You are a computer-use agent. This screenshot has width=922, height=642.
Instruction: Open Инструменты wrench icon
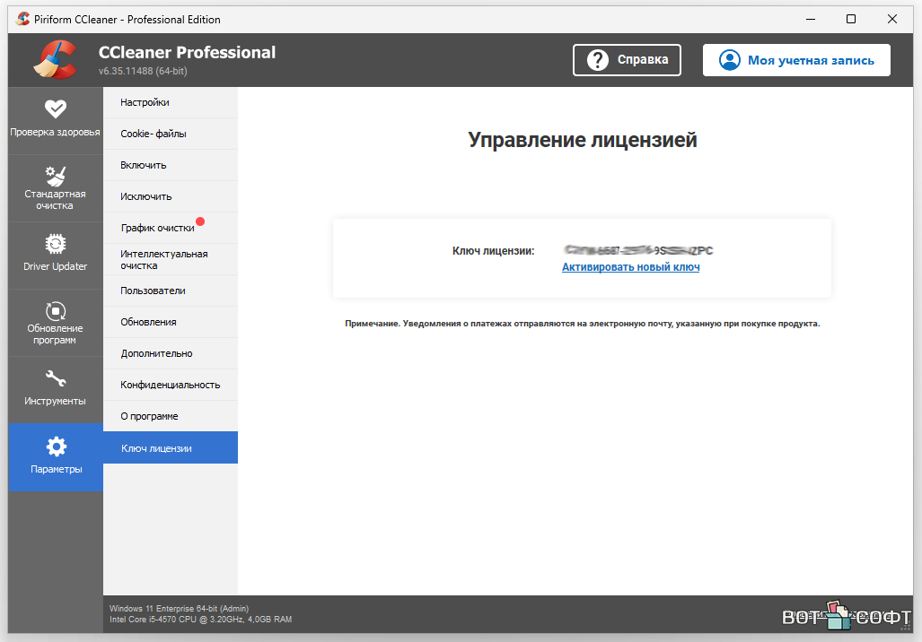click(56, 378)
